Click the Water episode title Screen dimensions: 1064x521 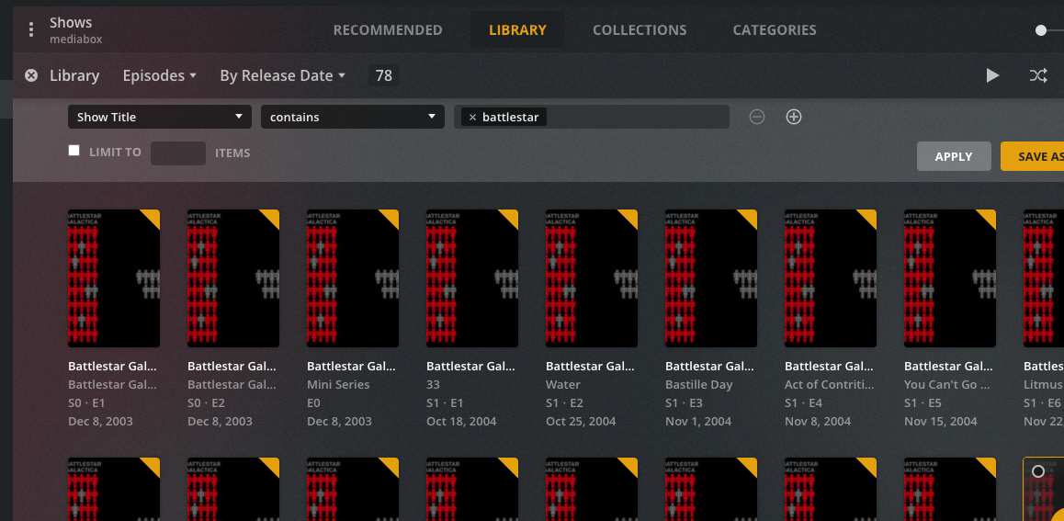point(563,385)
